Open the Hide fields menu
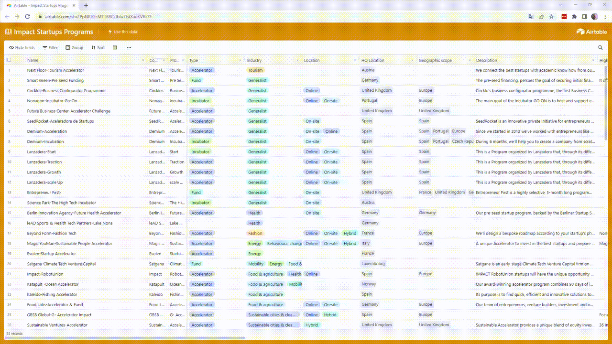Screen dimensions: 612x344 [x=22, y=48]
